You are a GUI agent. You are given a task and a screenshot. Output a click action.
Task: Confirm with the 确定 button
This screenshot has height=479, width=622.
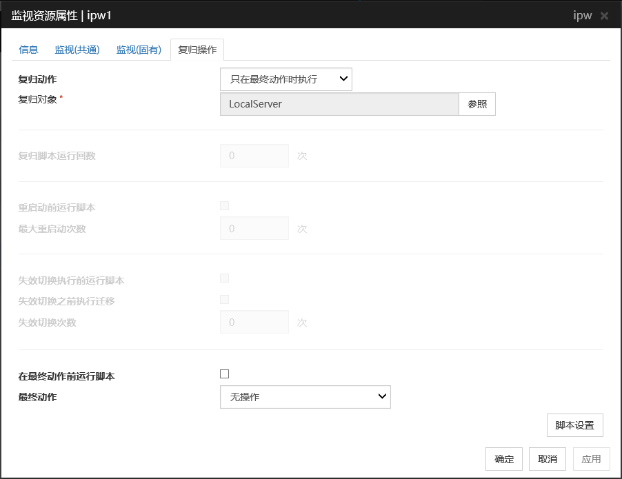504,459
